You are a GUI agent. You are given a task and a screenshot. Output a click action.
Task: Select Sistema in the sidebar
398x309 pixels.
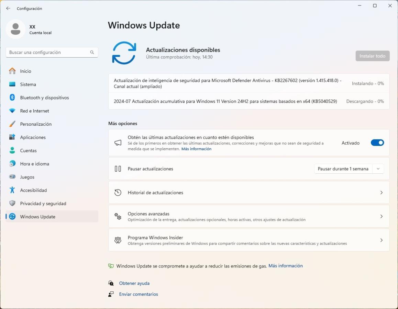pyautogui.click(x=28, y=84)
